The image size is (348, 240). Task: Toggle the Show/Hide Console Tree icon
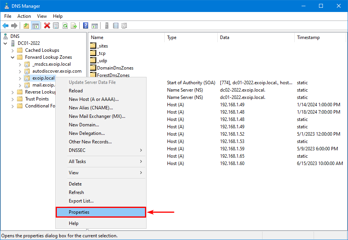click(35, 26)
